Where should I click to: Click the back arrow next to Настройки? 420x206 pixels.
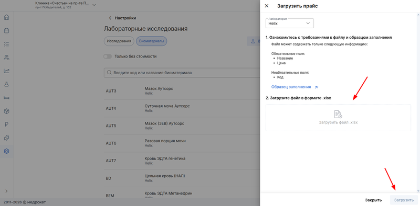coord(110,18)
